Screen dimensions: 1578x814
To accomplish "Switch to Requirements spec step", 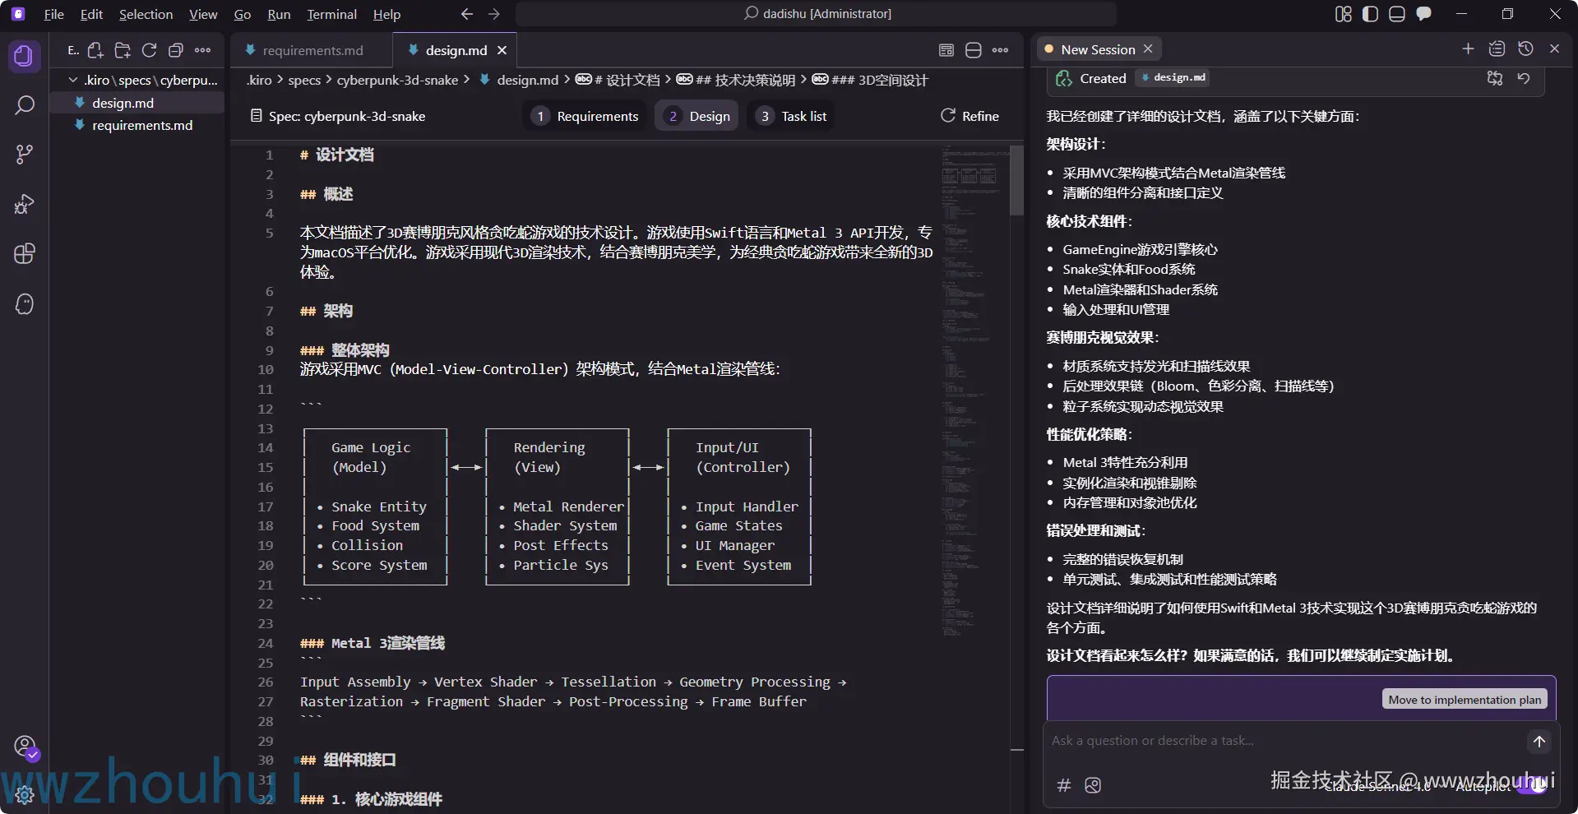I will (585, 116).
